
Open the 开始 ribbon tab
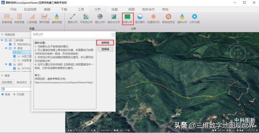pyautogui.click(x=13, y=9)
